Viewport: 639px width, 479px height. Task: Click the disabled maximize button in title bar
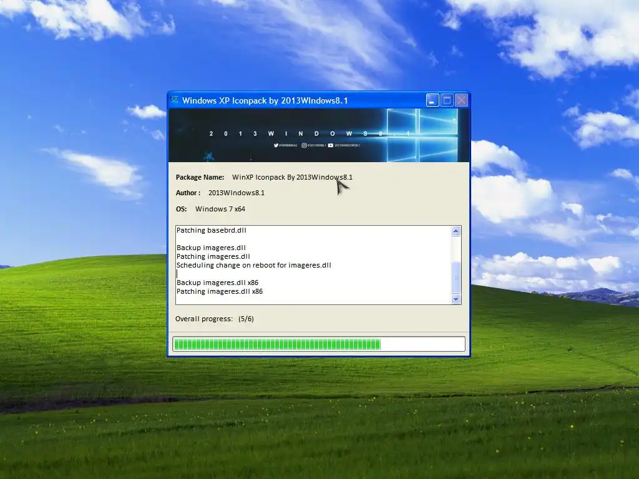pyautogui.click(x=447, y=100)
